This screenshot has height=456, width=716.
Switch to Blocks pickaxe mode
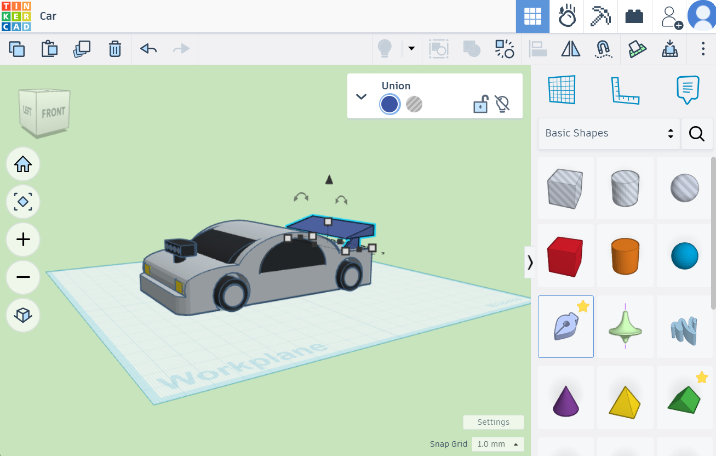tap(600, 16)
